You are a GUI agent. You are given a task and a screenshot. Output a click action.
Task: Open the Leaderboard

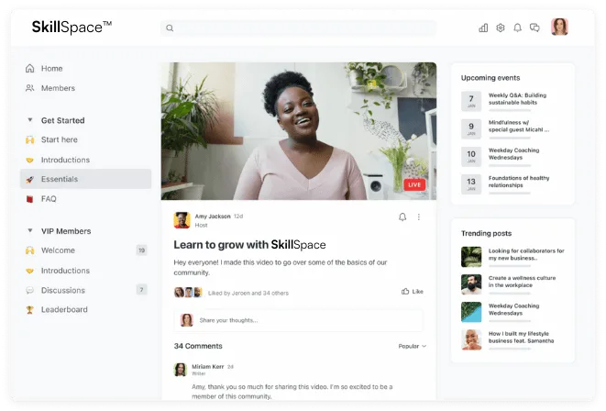click(64, 309)
